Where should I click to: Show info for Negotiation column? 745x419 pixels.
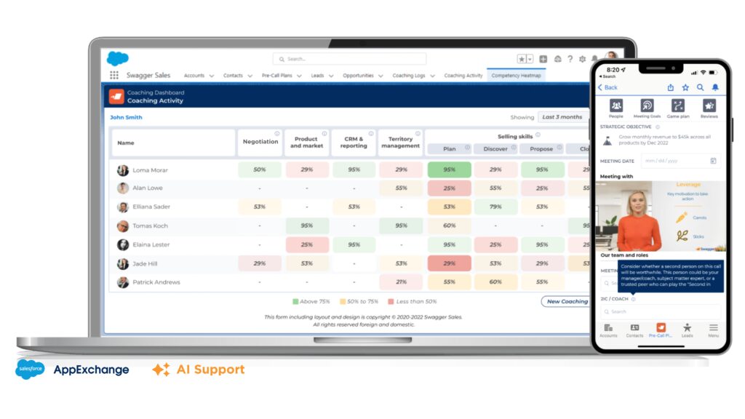[277, 134]
